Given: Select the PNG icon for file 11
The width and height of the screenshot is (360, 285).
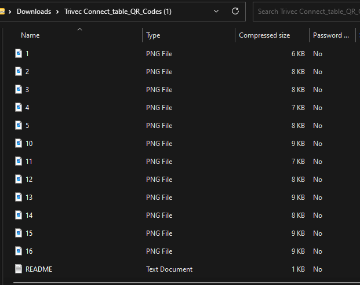Looking at the screenshot, I should click(19, 161).
